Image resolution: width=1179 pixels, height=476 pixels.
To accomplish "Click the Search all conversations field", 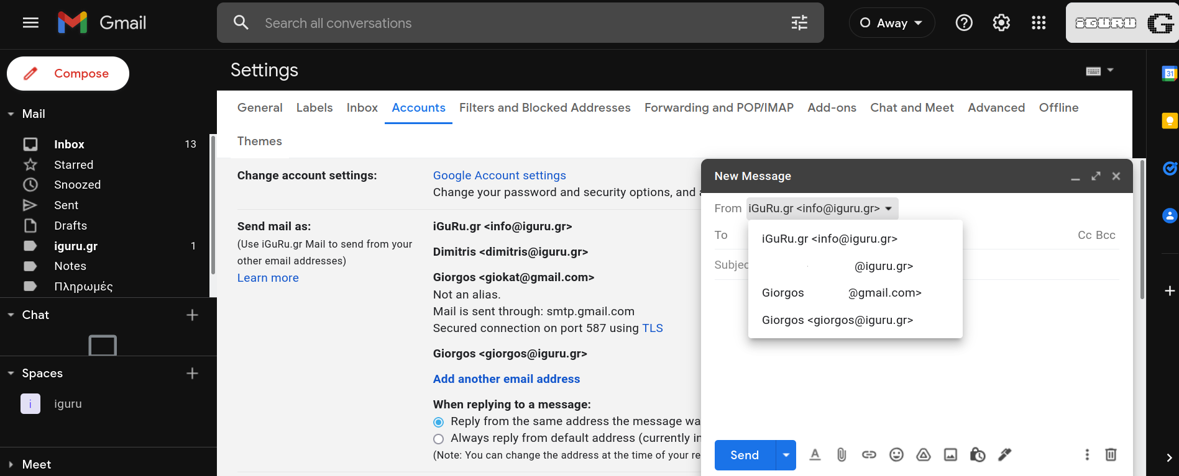I will [x=520, y=23].
